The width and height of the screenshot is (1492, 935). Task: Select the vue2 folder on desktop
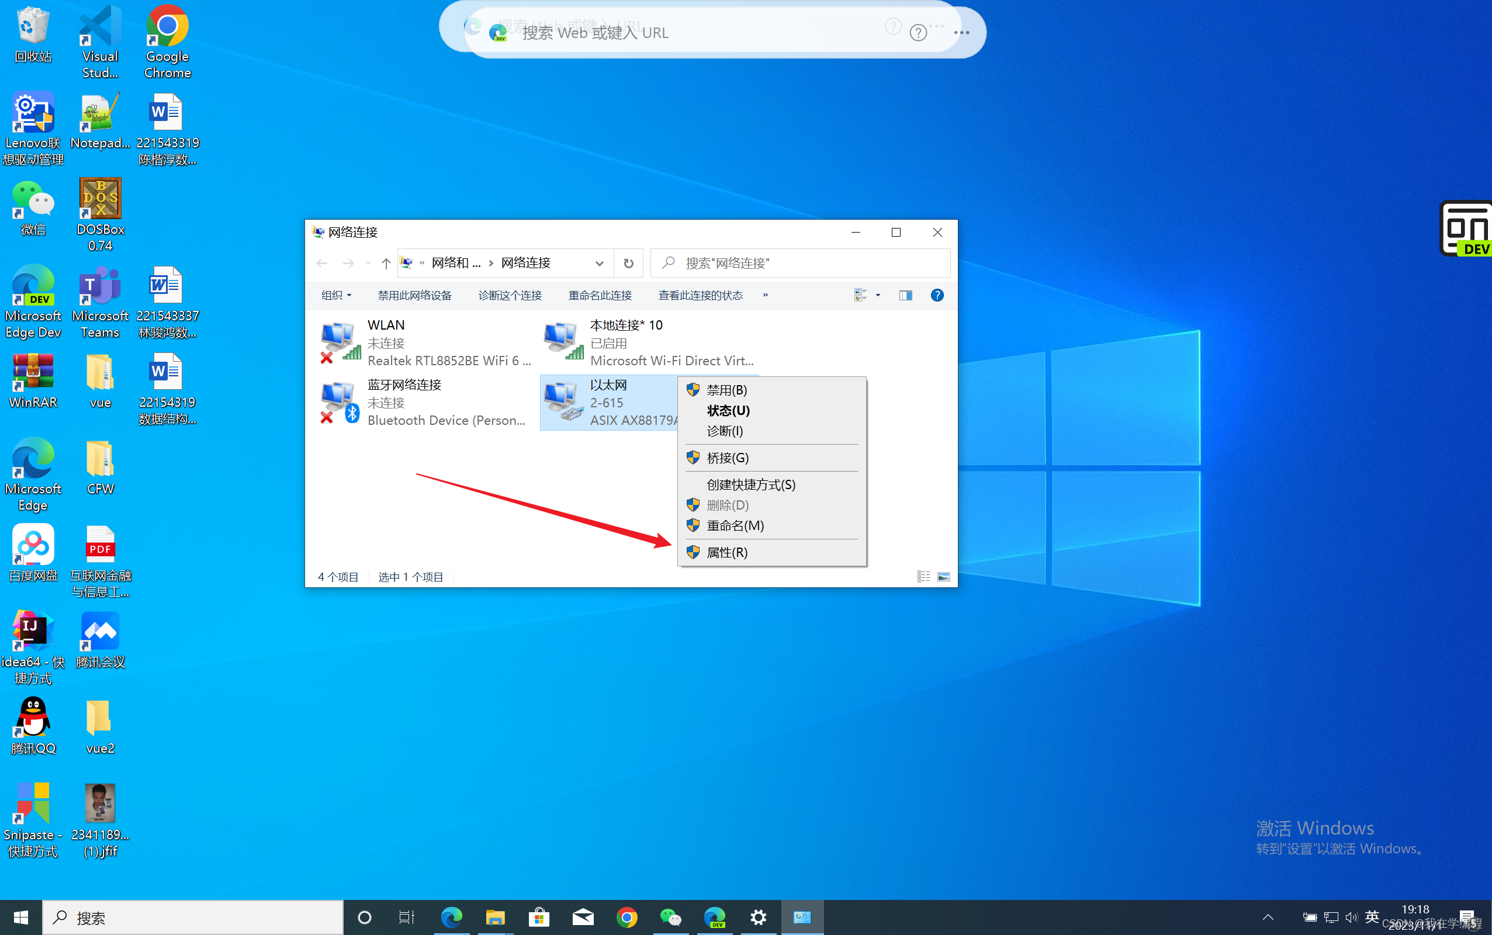(x=100, y=726)
